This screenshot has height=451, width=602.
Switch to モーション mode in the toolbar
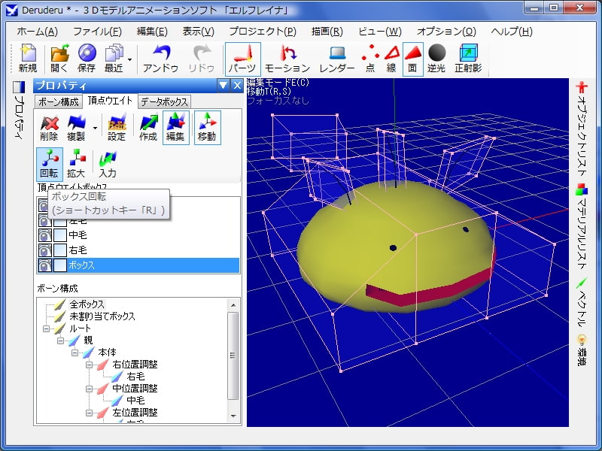coord(287,59)
